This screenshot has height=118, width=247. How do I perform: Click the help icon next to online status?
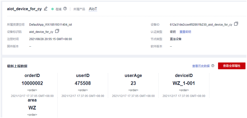coord(65,9)
